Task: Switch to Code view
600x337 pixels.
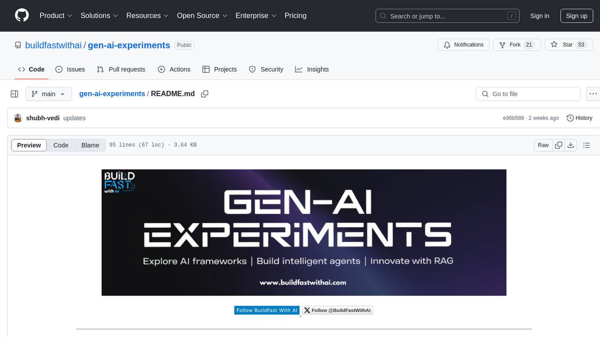Action: pos(61,145)
